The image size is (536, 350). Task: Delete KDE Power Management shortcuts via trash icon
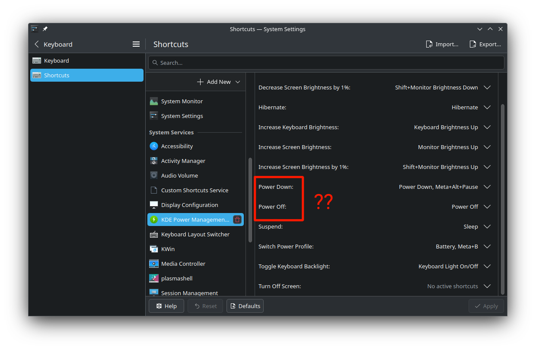point(237,219)
